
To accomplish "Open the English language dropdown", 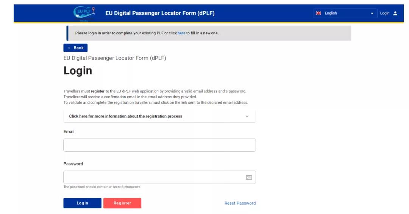I will pyautogui.click(x=345, y=13).
